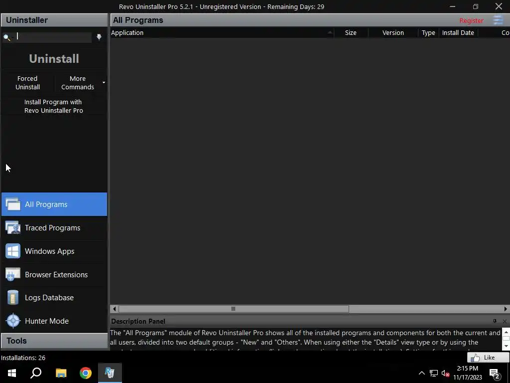Click the Installations: 26 status text

coord(23,358)
